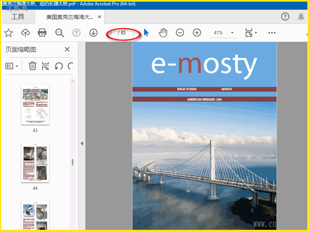Viewport: 309px width, 231px height.
Task: Select the page 43 thumbnail
Action: pyautogui.click(x=35, y=105)
